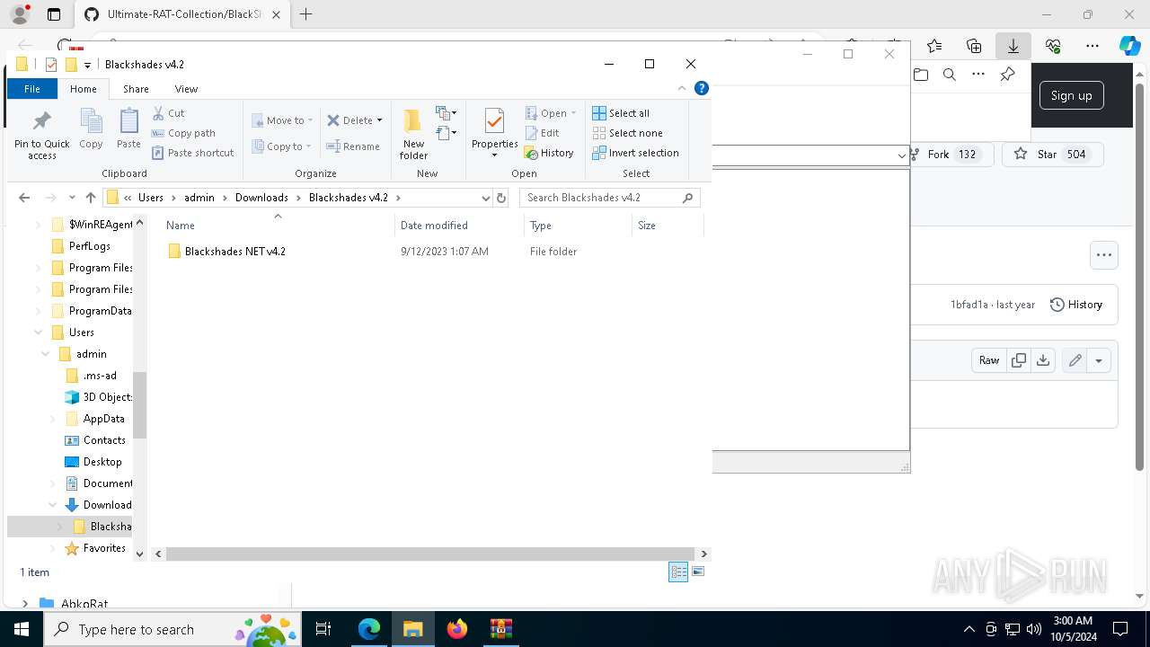Click Edit in Open group
The width and height of the screenshot is (1150, 647).
point(543,133)
